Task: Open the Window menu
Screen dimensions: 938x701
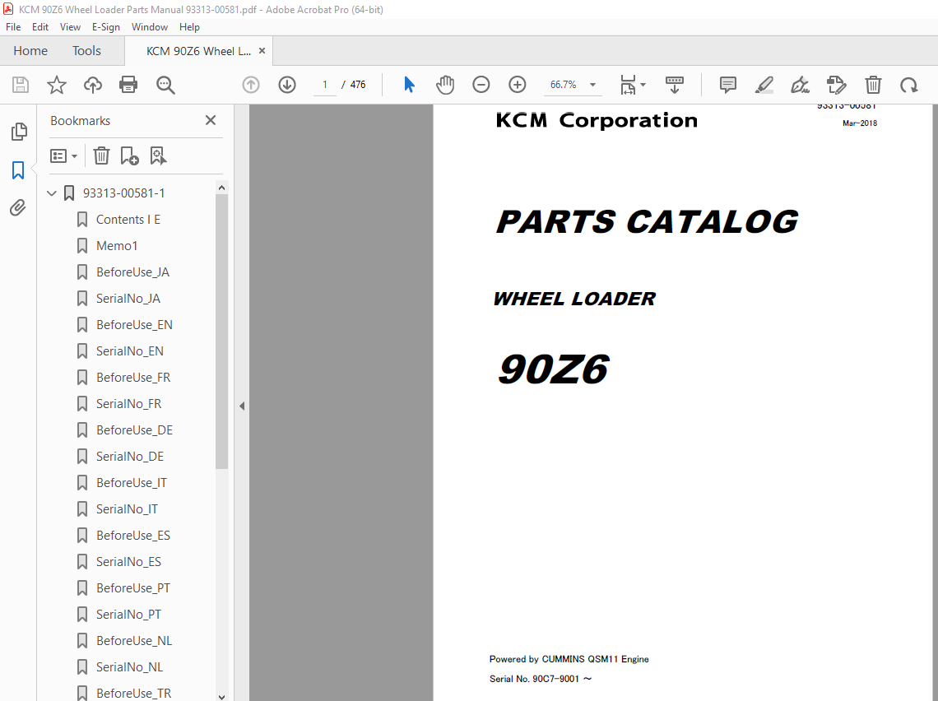Action: click(150, 27)
